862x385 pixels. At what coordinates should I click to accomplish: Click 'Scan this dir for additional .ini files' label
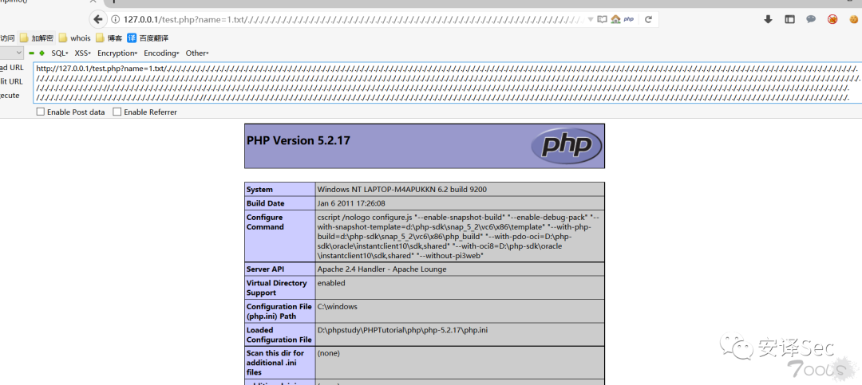275,363
